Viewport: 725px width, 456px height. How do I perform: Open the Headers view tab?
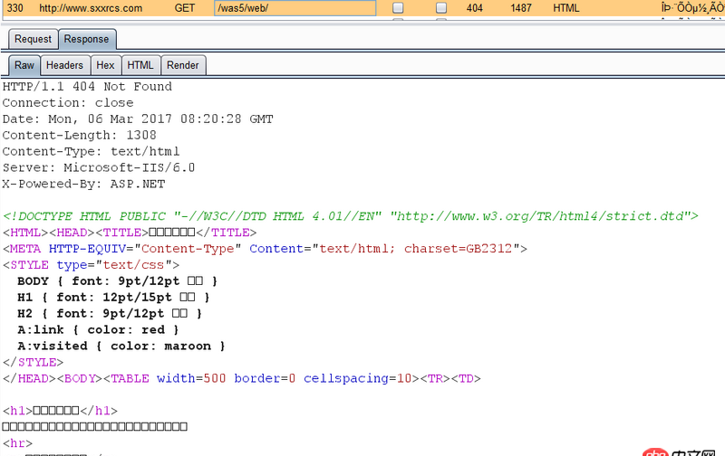click(64, 65)
